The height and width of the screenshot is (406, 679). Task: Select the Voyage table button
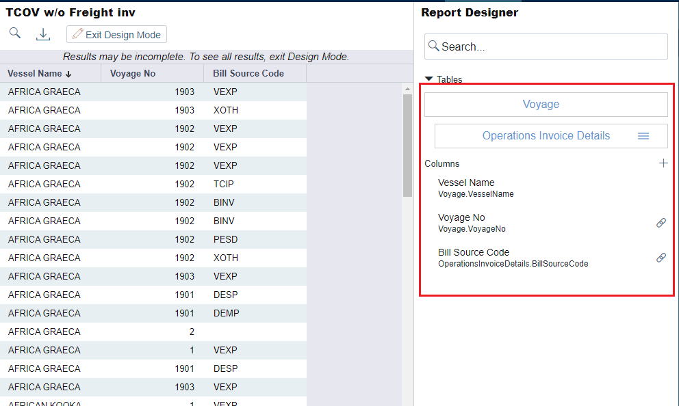(546, 105)
